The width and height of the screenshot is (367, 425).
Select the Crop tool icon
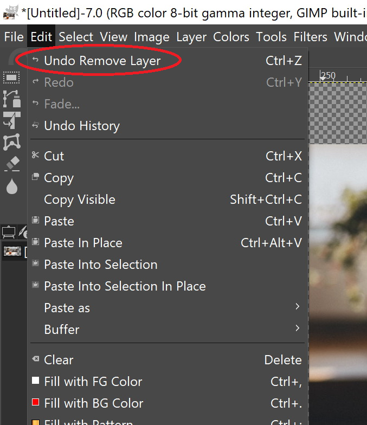coord(11,120)
